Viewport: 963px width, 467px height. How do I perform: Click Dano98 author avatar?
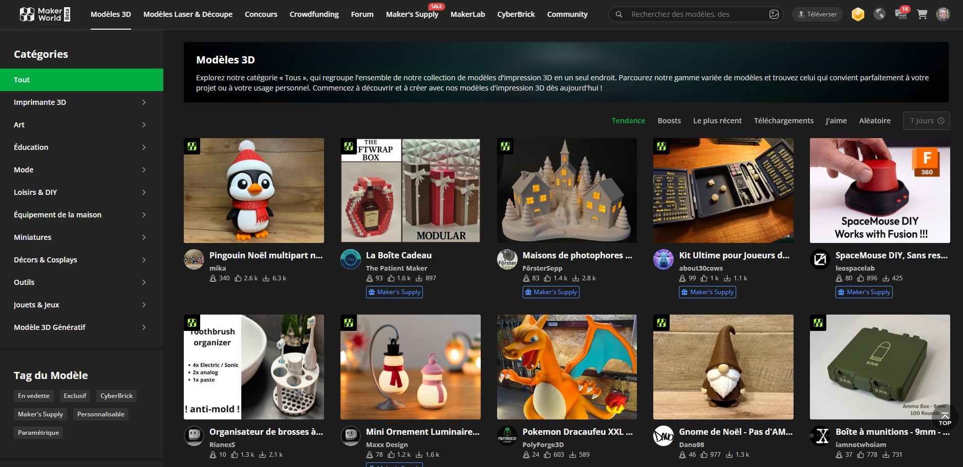[664, 436]
